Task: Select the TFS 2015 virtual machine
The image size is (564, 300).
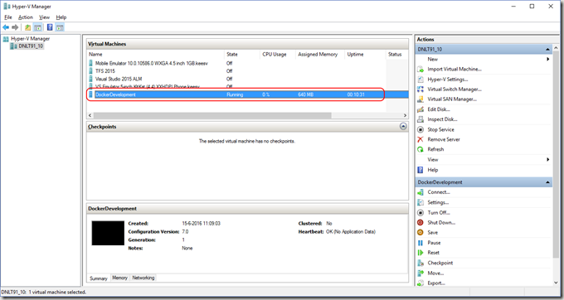Action: pyautogui.click(x=105, y=71)
